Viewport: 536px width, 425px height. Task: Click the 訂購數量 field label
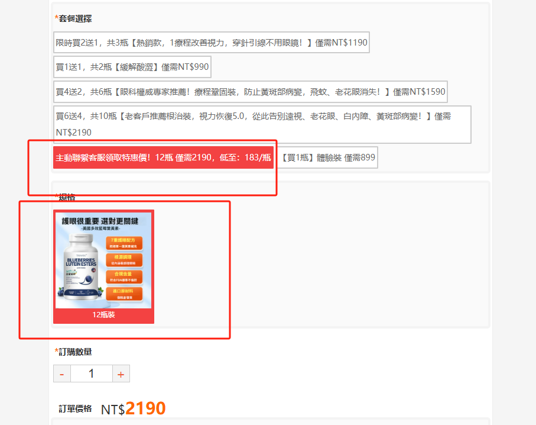pyautogui.click(x=75, y=352)
